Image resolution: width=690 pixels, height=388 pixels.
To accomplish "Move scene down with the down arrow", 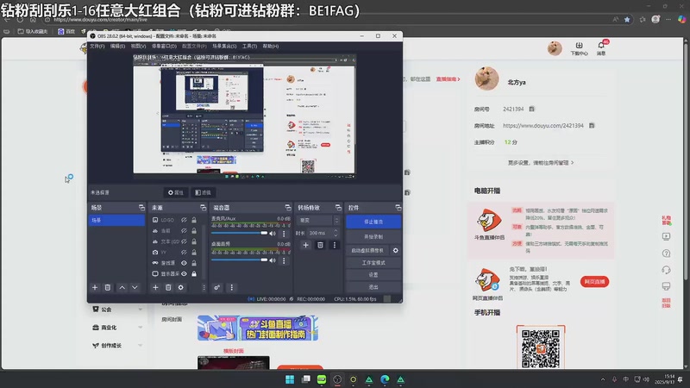I will (x=135, y=287).
